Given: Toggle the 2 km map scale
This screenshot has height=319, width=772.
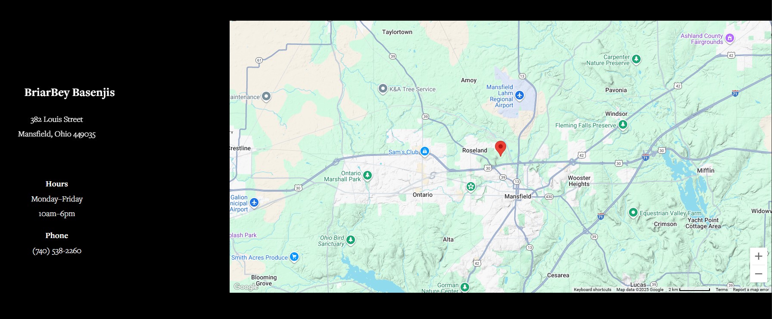Looking at the screenshot, I should coord(689,290).
